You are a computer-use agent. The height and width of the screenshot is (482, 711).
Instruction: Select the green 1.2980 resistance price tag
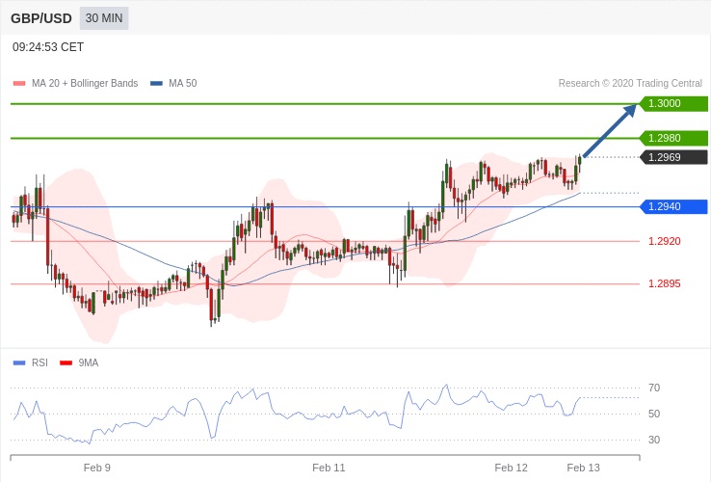click(x=673, y=138)
